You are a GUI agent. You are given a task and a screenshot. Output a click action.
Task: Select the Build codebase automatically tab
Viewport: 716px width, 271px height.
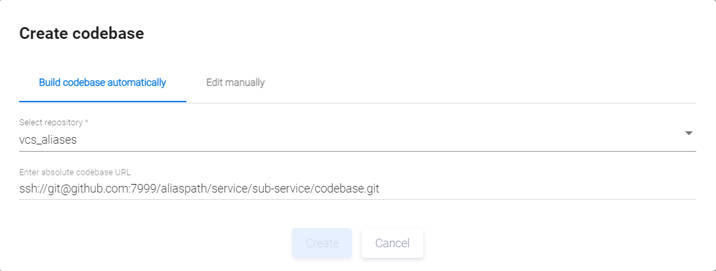coord(102,83)
